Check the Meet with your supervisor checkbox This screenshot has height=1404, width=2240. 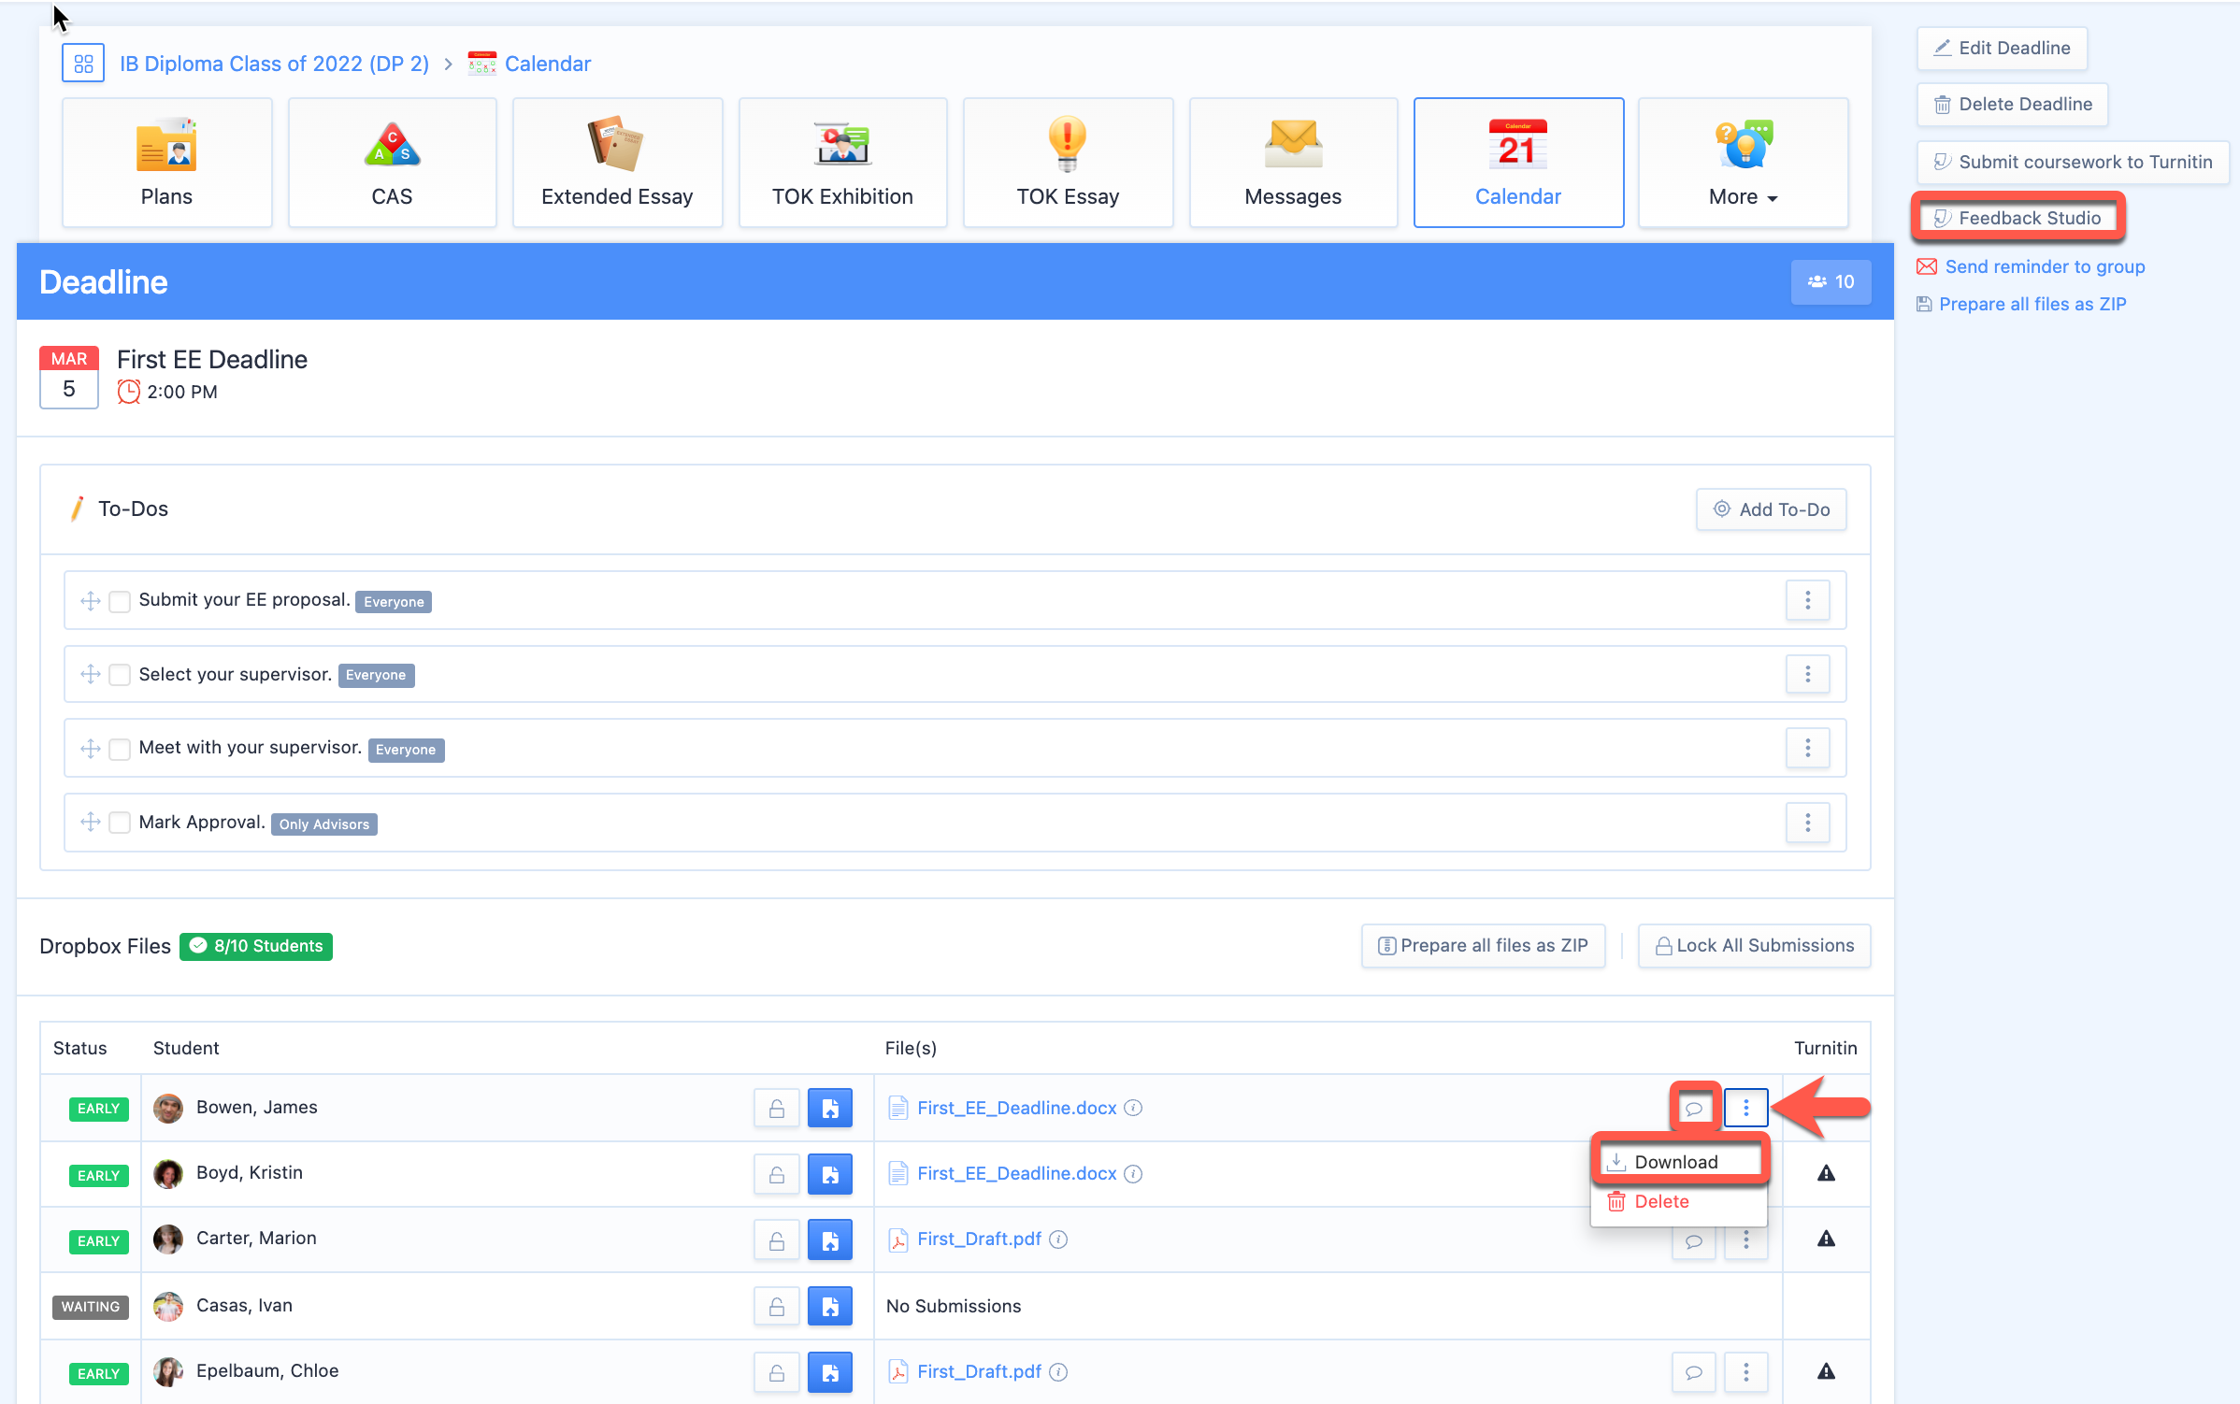[x=120, y=749]
